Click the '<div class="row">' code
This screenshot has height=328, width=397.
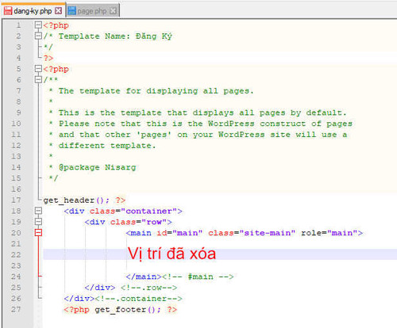pyautogui.click(x=128, y=222)
